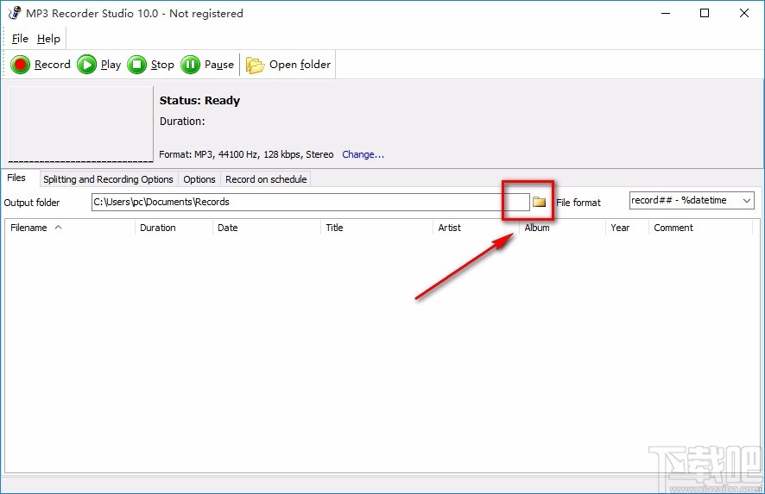Click the Artist column header
Image resolution: width=765 pixels, height=494 pixels.
tap(476, 228)
